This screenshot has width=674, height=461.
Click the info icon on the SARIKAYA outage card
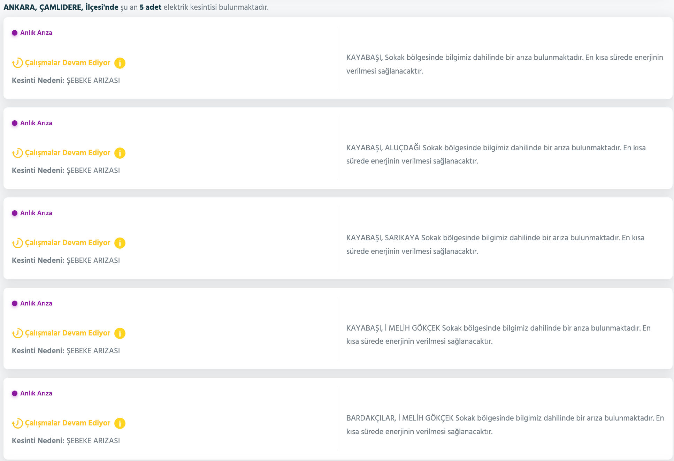120,243
